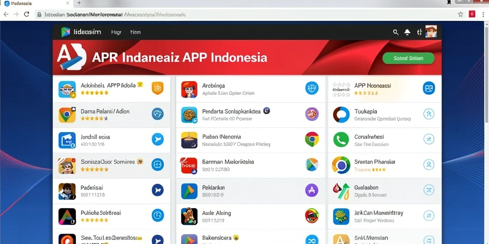Click the blue circle icon beside Pulnoka Solreoai
The width and height of the screenshot is (489, 244).
click(158, 215)
